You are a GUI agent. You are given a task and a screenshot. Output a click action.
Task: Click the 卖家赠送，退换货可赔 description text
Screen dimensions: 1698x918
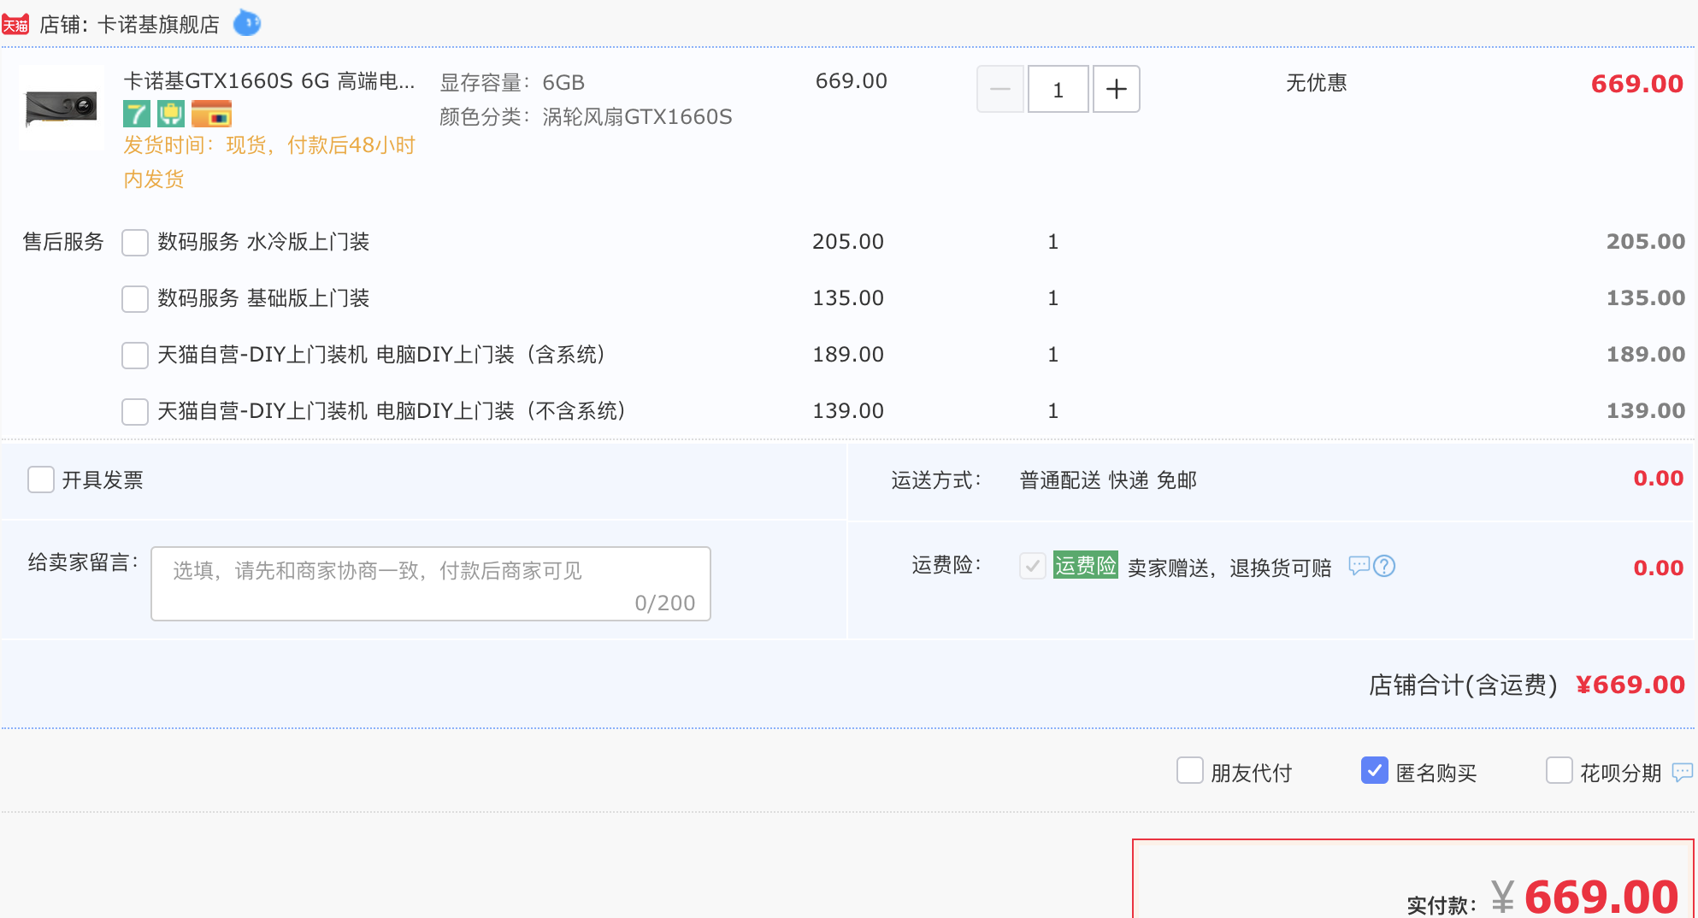coord(1229,568)
